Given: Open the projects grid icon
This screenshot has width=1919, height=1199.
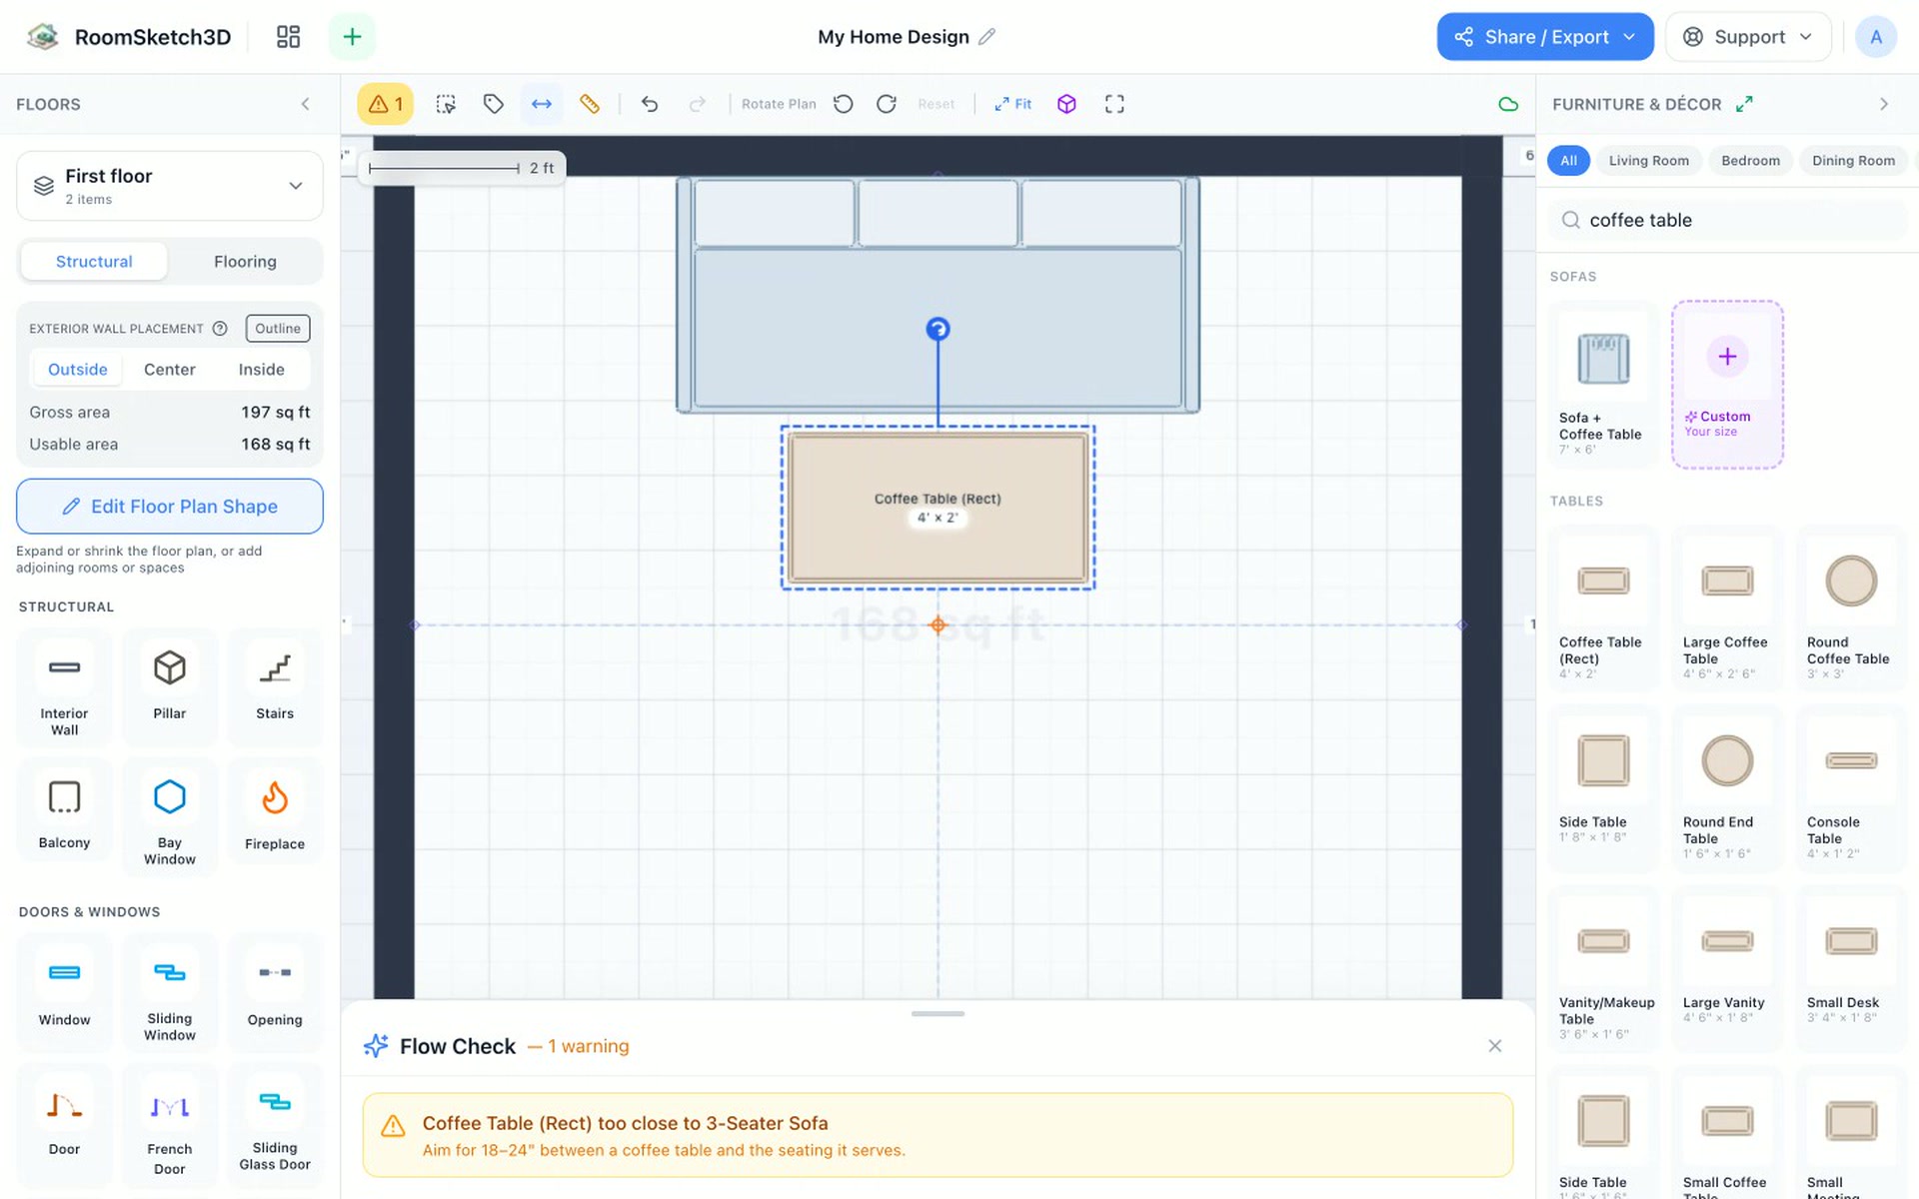Looking at the screenshot, I should [288, 37].
